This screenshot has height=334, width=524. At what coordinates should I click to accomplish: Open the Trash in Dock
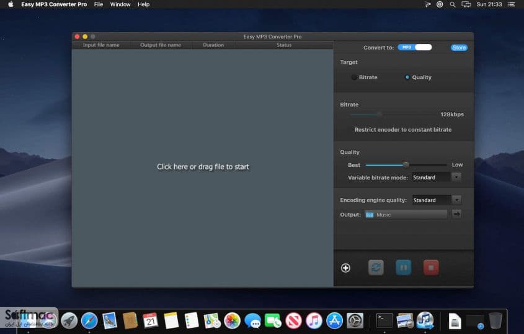coord(495,321)
